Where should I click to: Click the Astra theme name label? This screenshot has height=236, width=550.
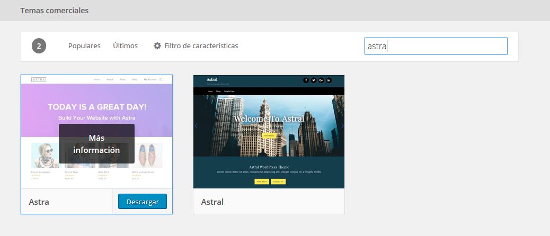[x=39, y=202]
